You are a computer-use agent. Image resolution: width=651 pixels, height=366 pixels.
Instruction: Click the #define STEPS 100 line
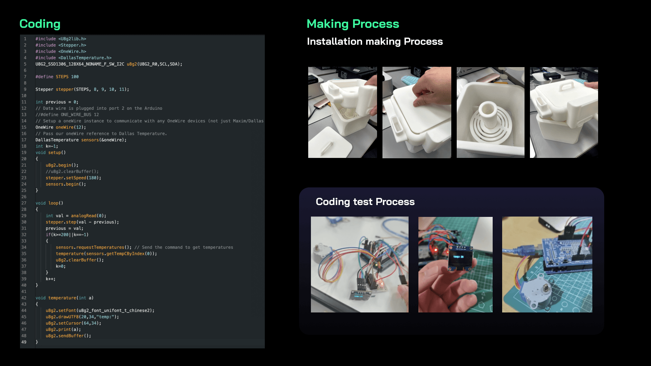point(57,77)
